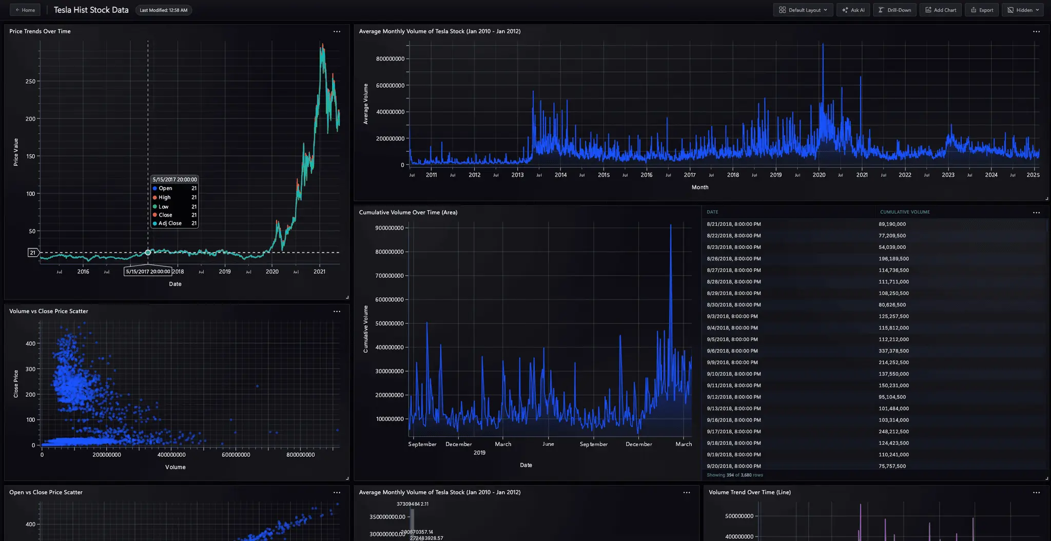Click the value 112,212,000
The image size is (1051, 541).
pos(893,339)
